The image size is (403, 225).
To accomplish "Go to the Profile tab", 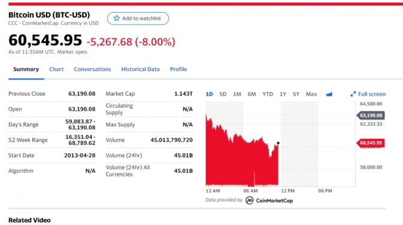I will click(x=179, y=69).
